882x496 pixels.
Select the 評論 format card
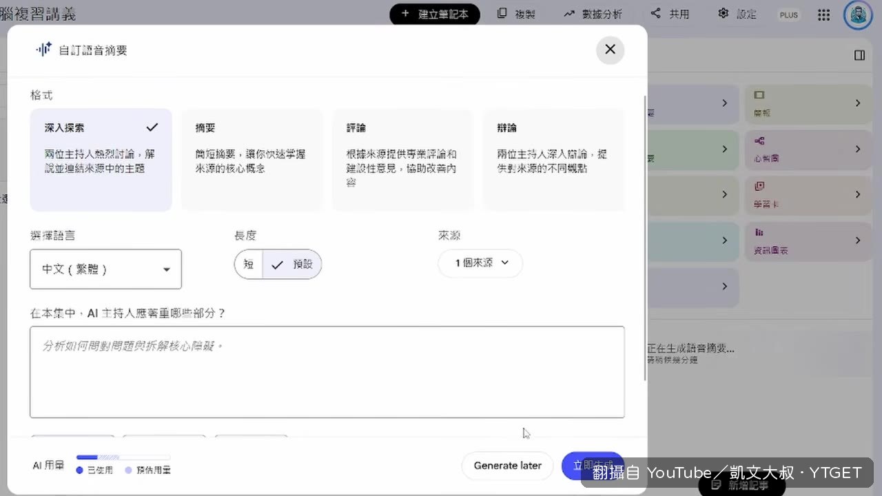tap(403, 159)
